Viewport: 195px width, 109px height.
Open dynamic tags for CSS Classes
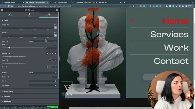[55, 85]
